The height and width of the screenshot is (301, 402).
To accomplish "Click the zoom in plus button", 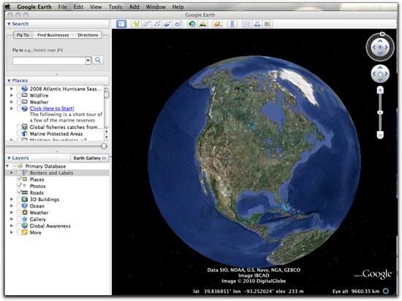I will (380, 90).
